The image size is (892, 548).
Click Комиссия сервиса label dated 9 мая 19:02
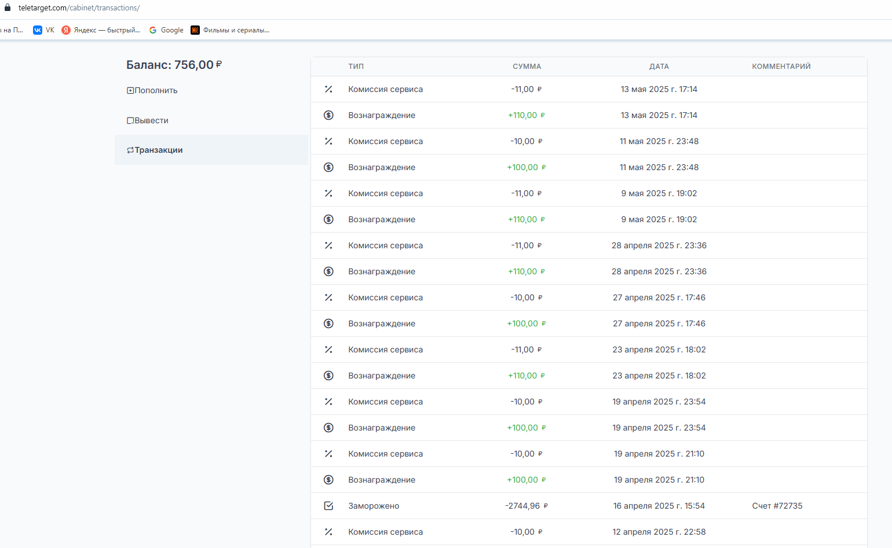(385, 193)
